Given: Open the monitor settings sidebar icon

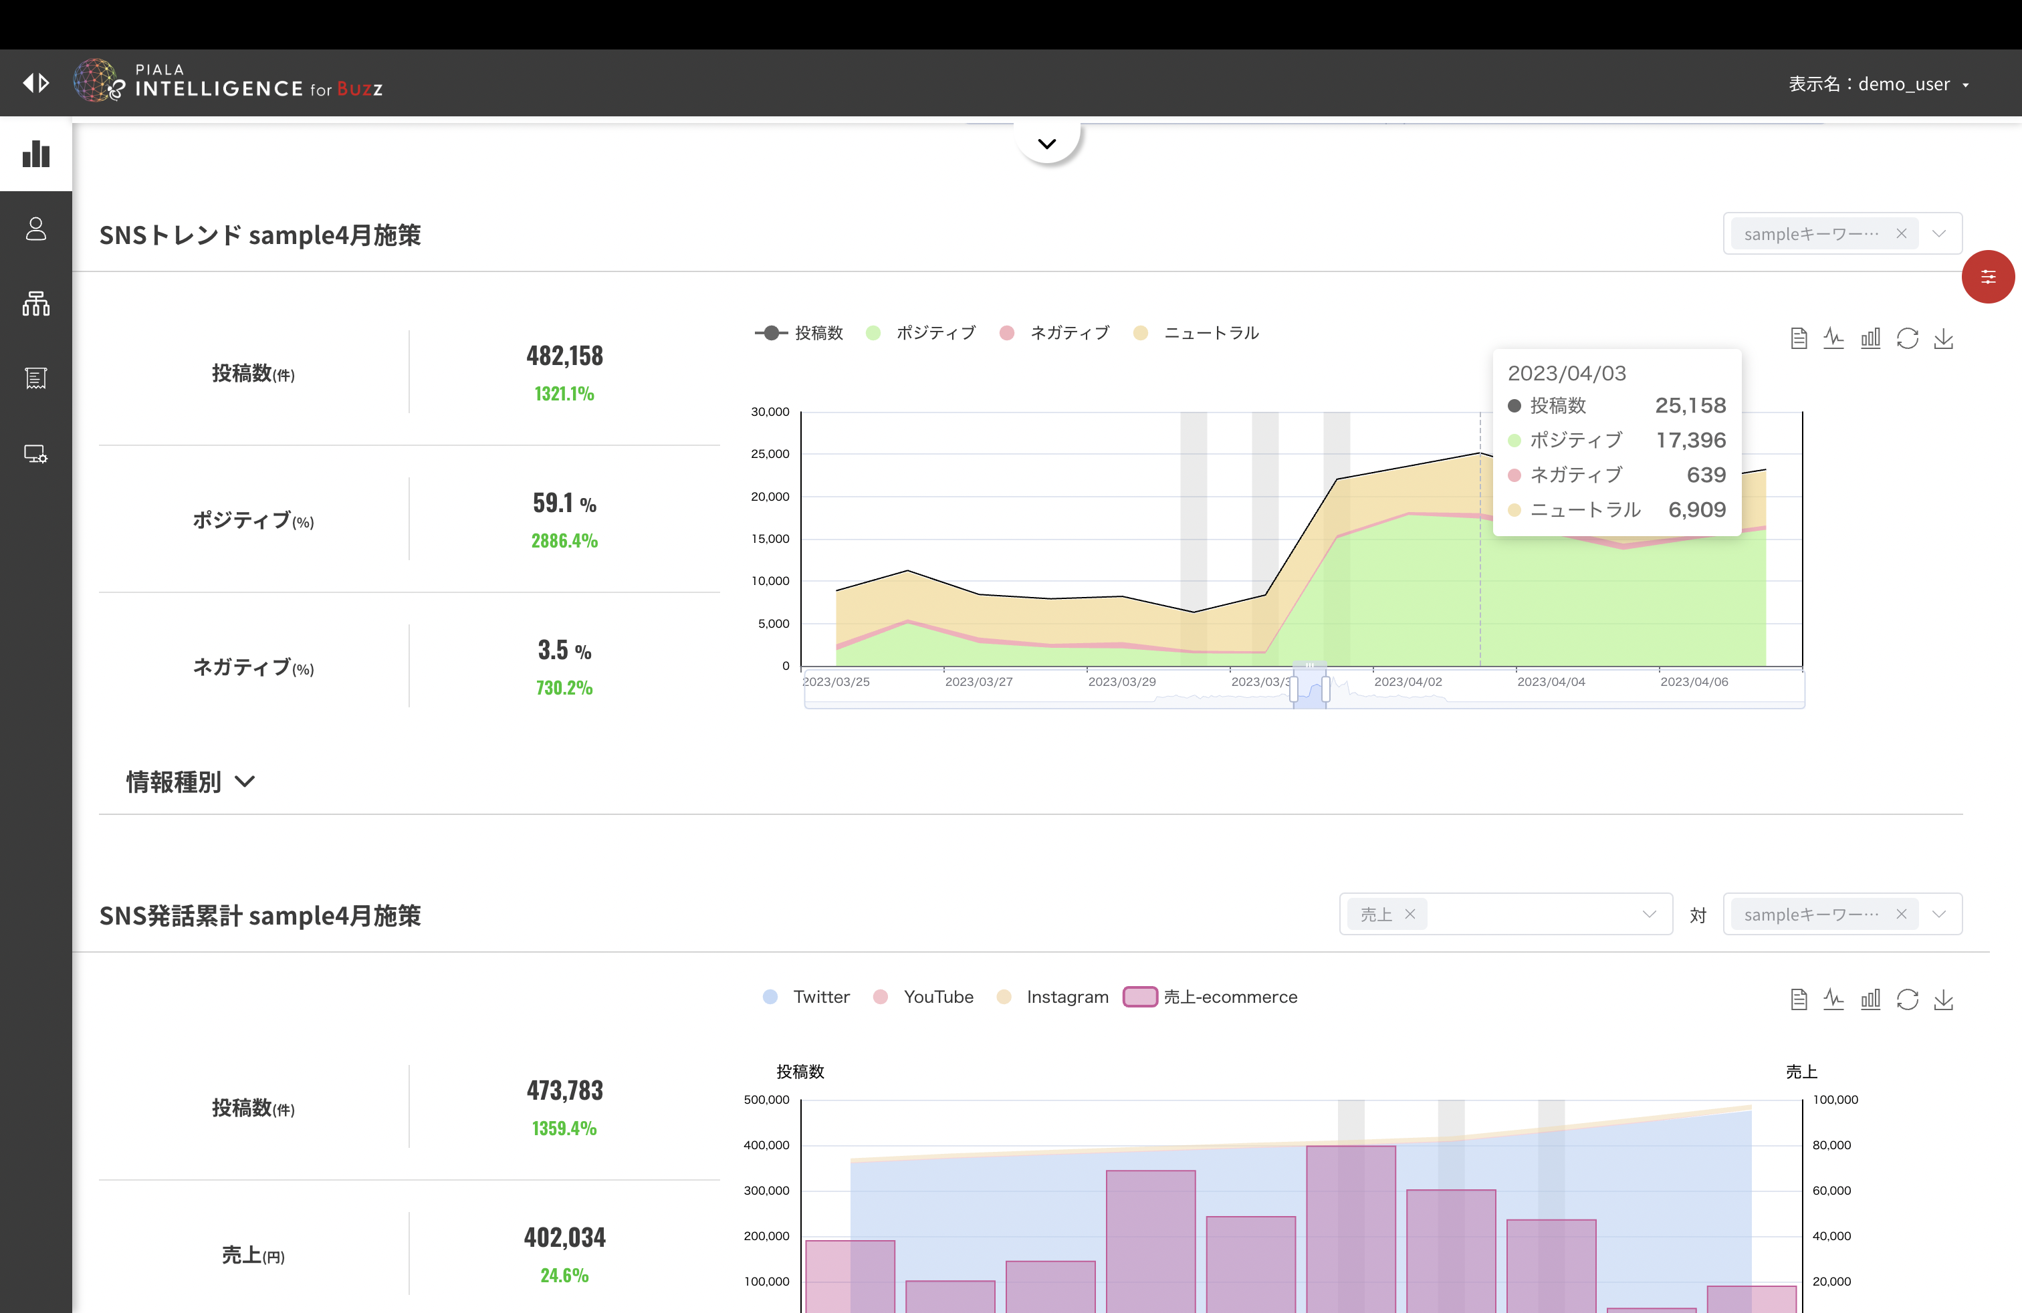Looking at the screenshot, I should coord(35,453).
